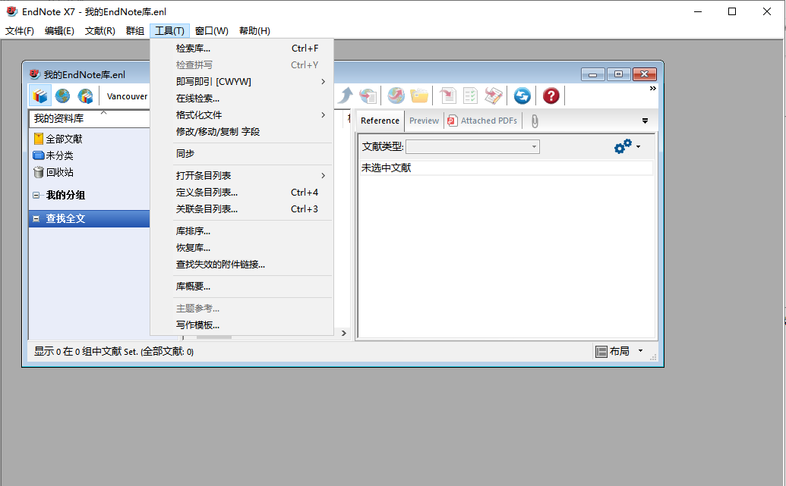Choose 查找失效的附件链接... menu item
This screenshot has width=786, height=486.
[242, 265]
